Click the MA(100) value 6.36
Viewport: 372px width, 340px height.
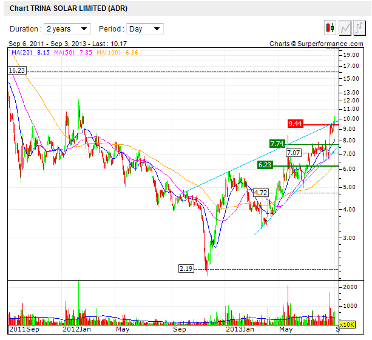point(132,52)
